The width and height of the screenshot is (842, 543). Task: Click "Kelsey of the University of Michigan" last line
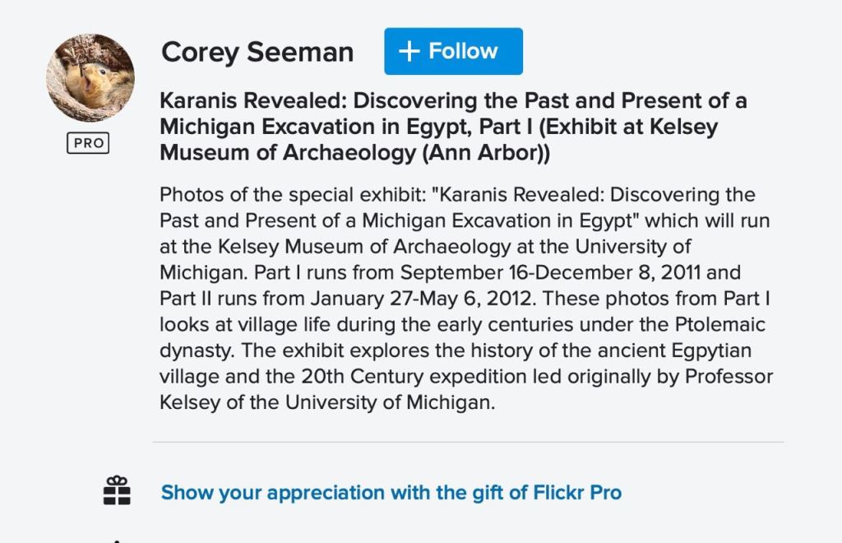tap(327, 403)
